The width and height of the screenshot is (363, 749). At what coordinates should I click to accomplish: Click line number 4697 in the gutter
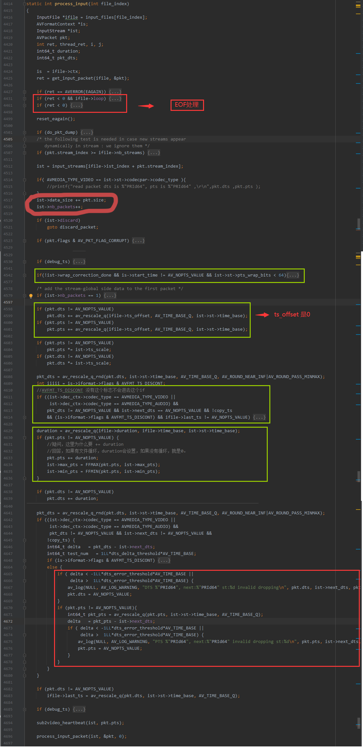pos(8,743)
